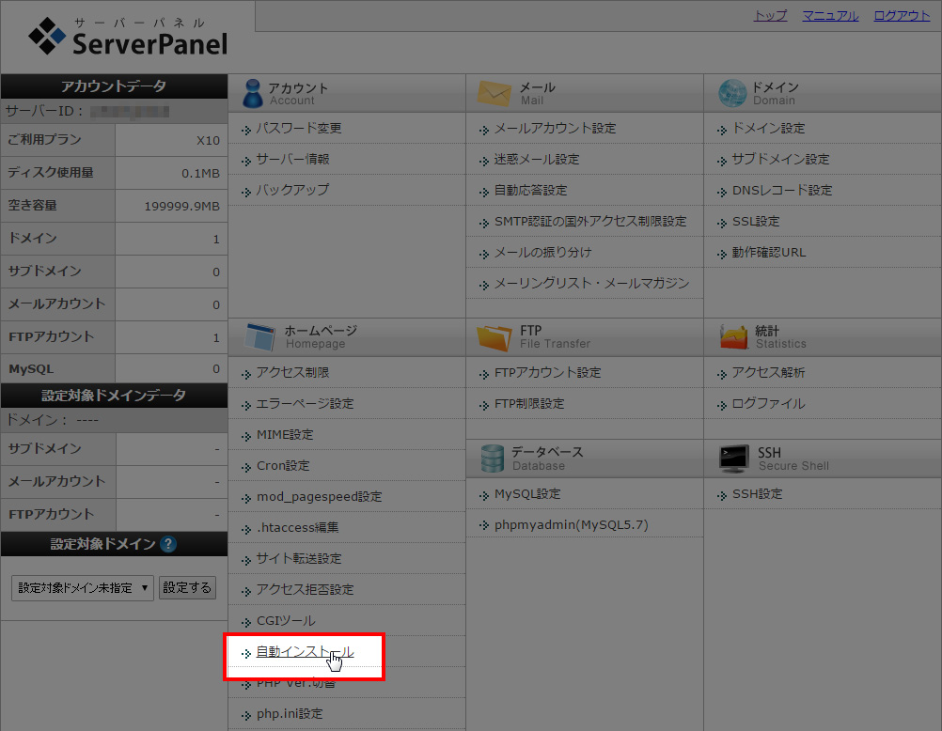Click the ログアウト link
This screenshot has width=942, height=731.
[x=901, y=15]
